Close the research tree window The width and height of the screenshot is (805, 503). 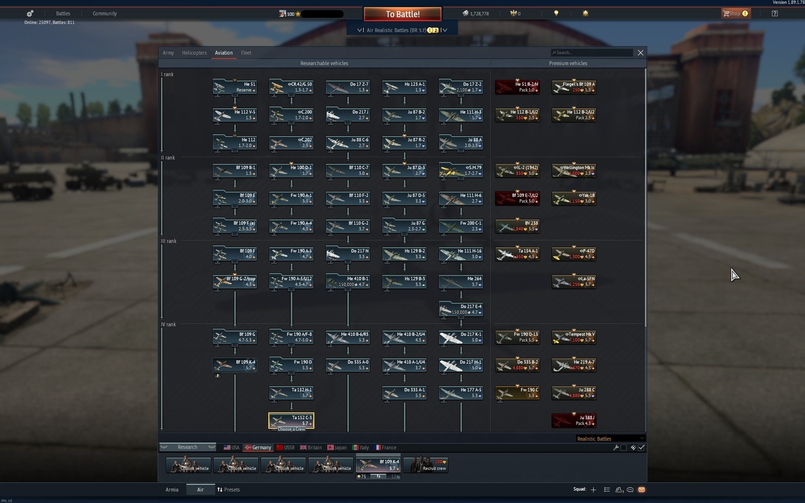coord(641,53)
